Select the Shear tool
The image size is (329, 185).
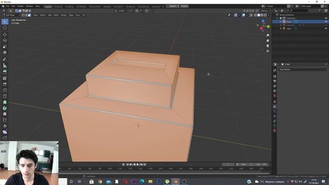pos(5,132)
